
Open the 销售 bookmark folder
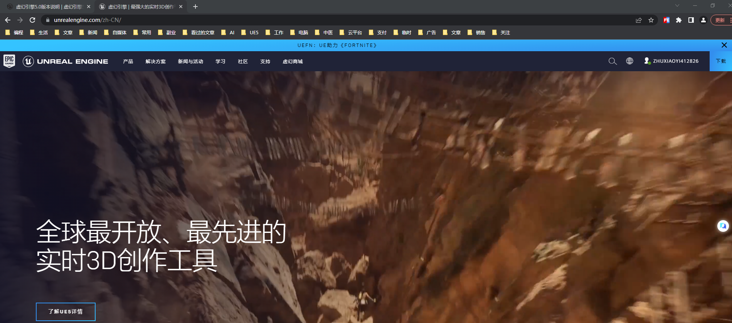tap(477, 32)
